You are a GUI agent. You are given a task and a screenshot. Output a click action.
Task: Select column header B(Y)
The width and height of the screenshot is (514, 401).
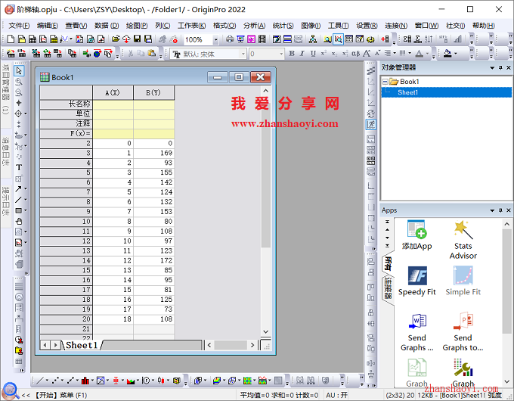(153, 93)
